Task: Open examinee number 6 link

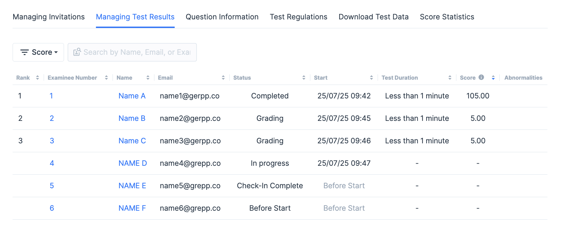Action: [52, 208]
